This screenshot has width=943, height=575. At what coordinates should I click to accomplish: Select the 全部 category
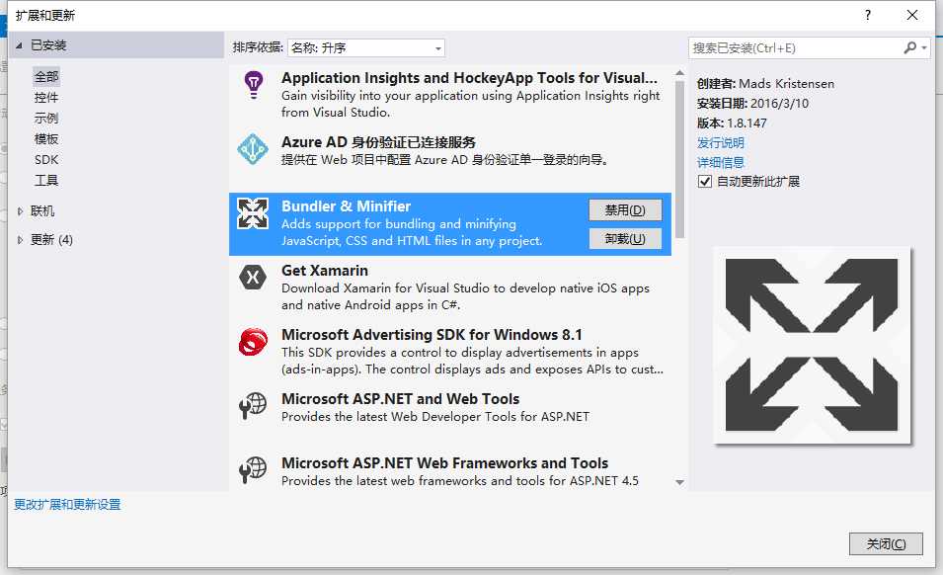46,76
